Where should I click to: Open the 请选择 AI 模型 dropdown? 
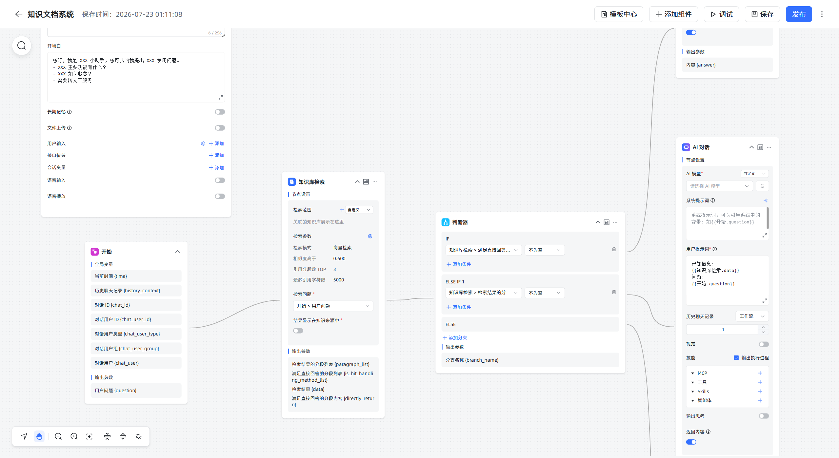click(719, 186)
